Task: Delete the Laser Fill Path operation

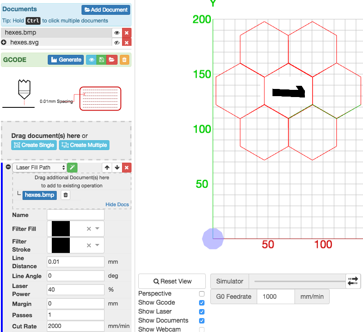Action: [127, 168]
